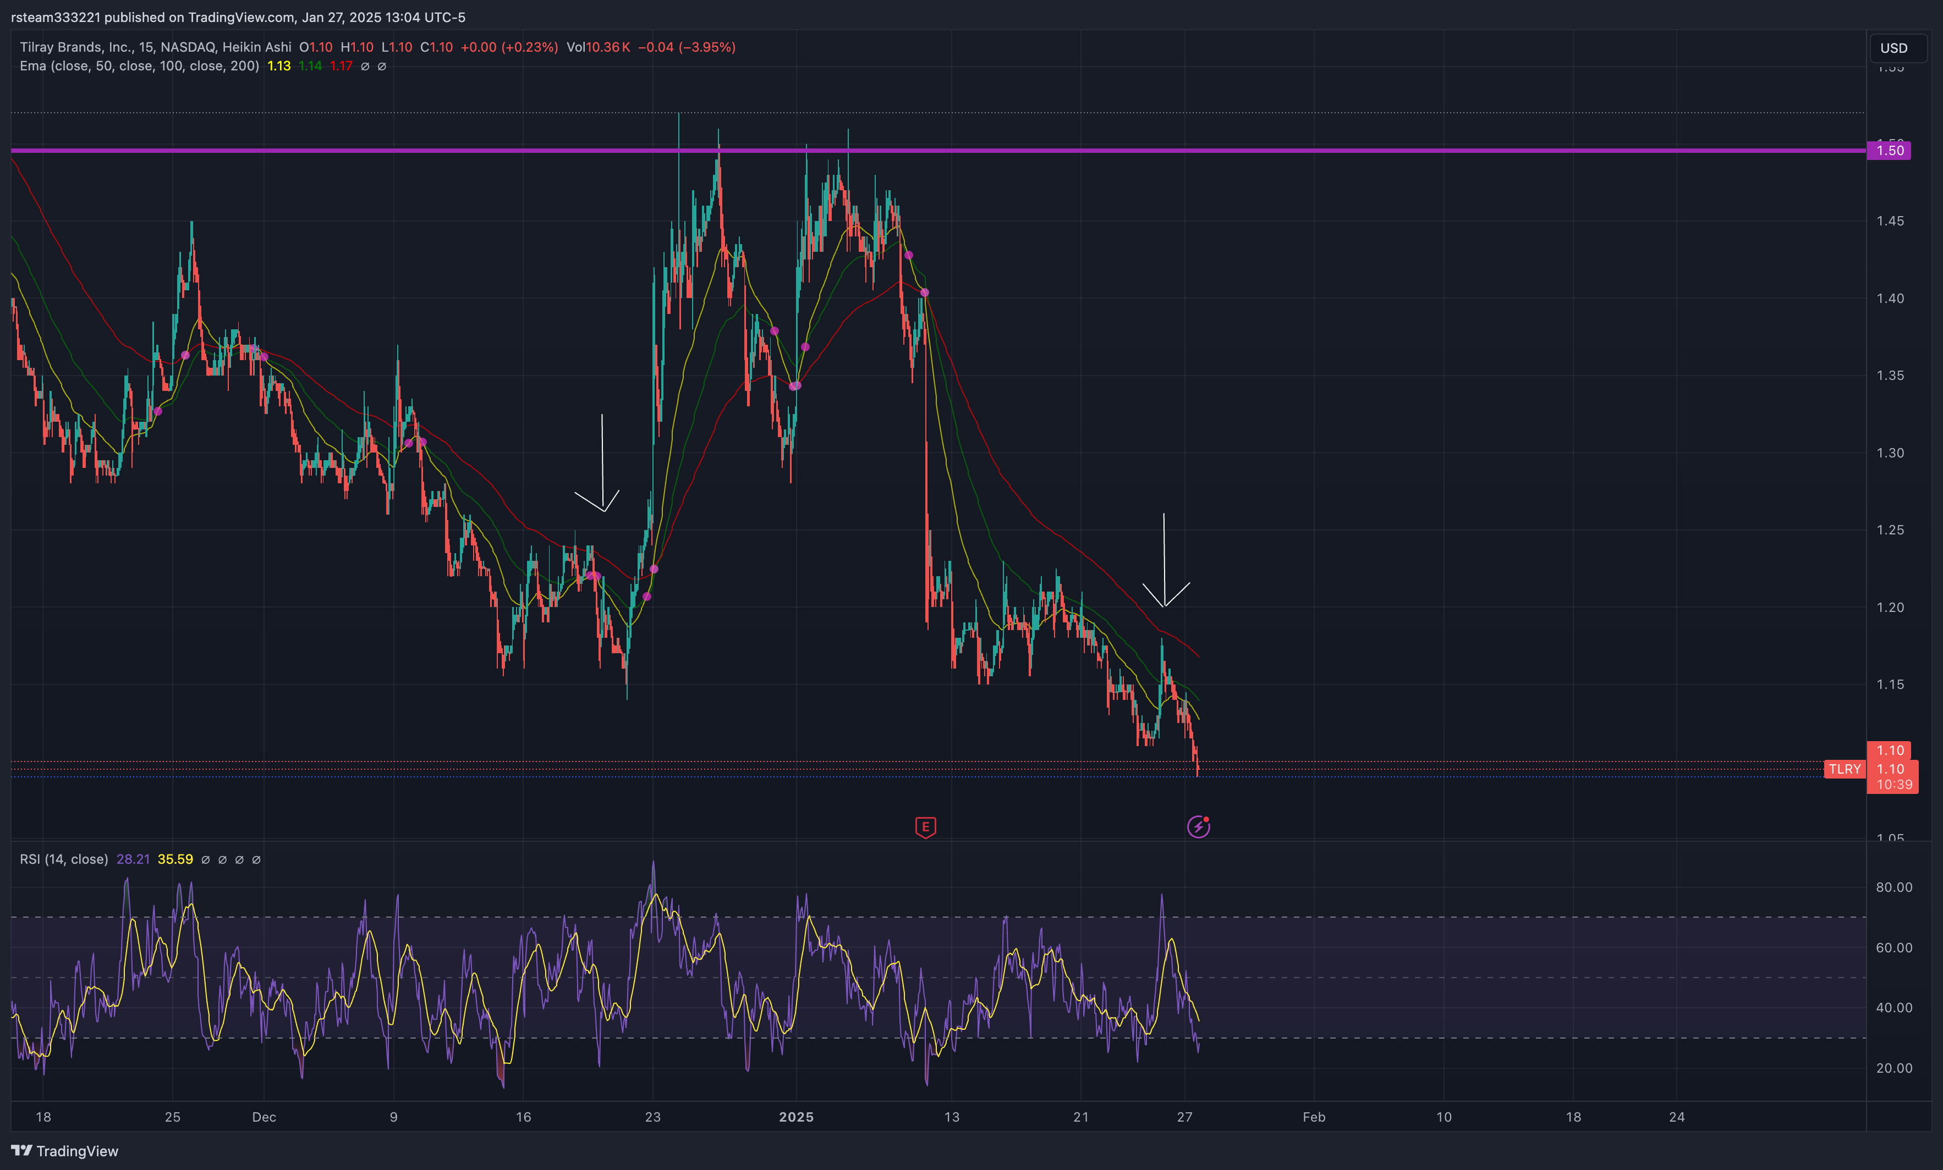Select the Ema indicator legend label
Viewport: 1943px width, 1170px height.
coord(140,66)
